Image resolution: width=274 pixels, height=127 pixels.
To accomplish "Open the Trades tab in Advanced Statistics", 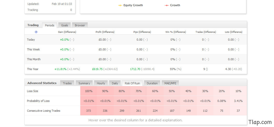I will 67,83.
